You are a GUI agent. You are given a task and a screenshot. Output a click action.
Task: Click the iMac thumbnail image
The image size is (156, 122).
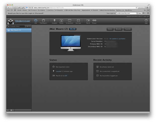click(x=71, y=43)
